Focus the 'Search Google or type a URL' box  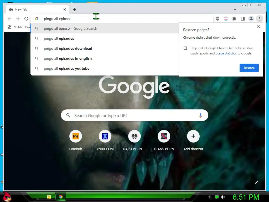tap(135, 115)
